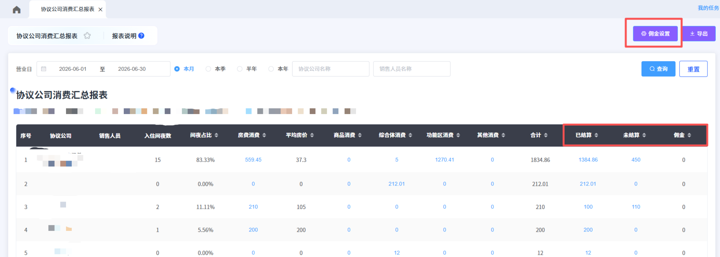
Task: Sort by 间夜占比 column arrows
Action: [216, 135]
